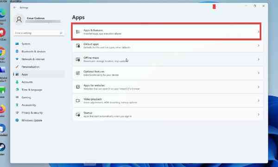Close the Settings window
The image size is (278, 167).
(x=264, y=6)
